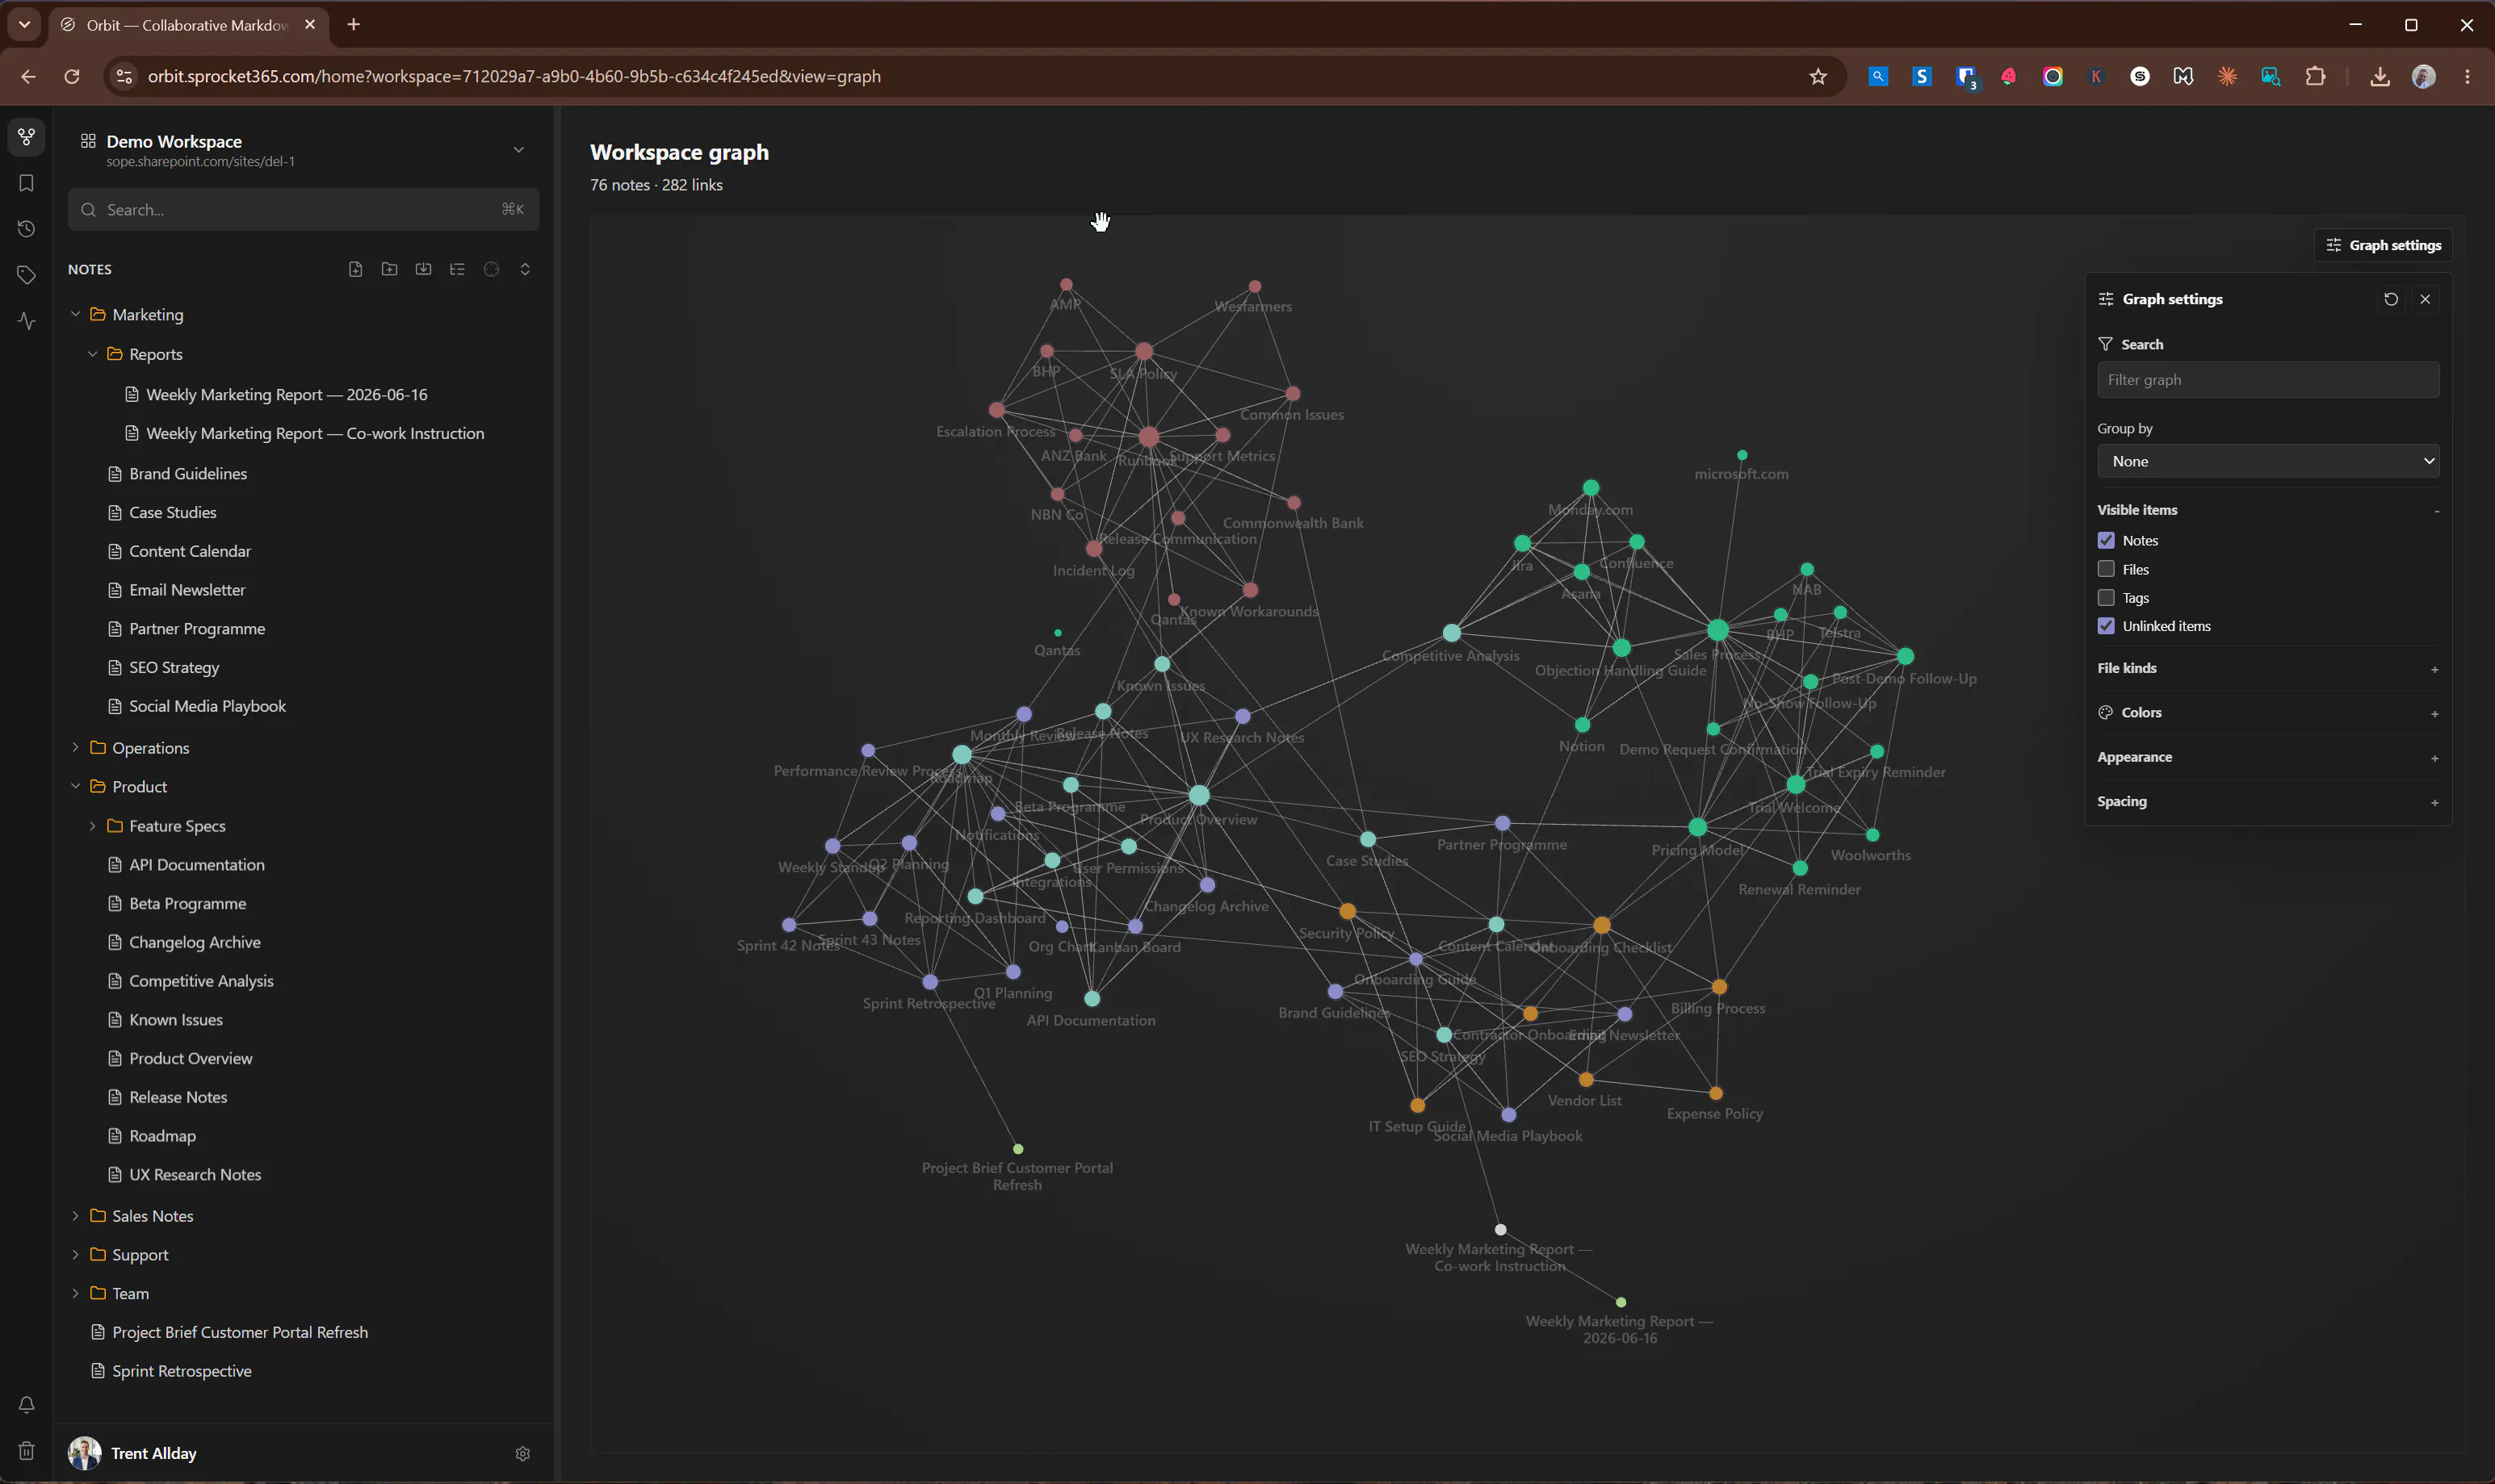Open the trash bin icon
This screenshot has height=1484, width=2495.
point(26,1450)
